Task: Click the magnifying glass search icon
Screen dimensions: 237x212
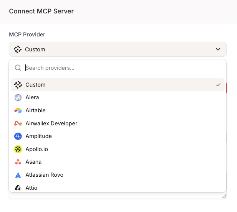Action: point(18,68)
